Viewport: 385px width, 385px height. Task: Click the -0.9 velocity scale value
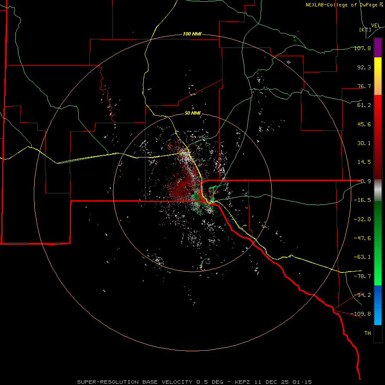(x=364, y=181)
